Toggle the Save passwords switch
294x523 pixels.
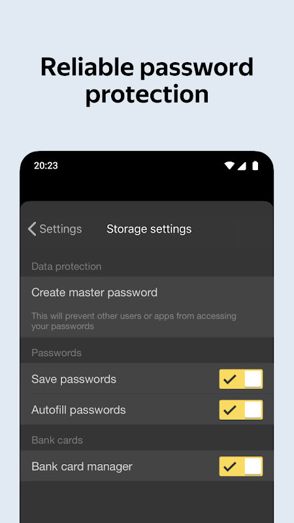tap(240, 379)
